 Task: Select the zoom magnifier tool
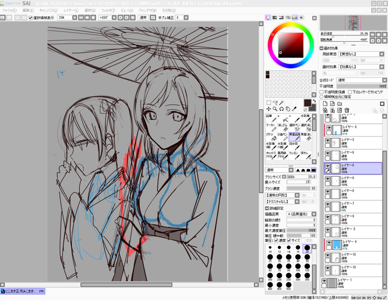point(275,109)
